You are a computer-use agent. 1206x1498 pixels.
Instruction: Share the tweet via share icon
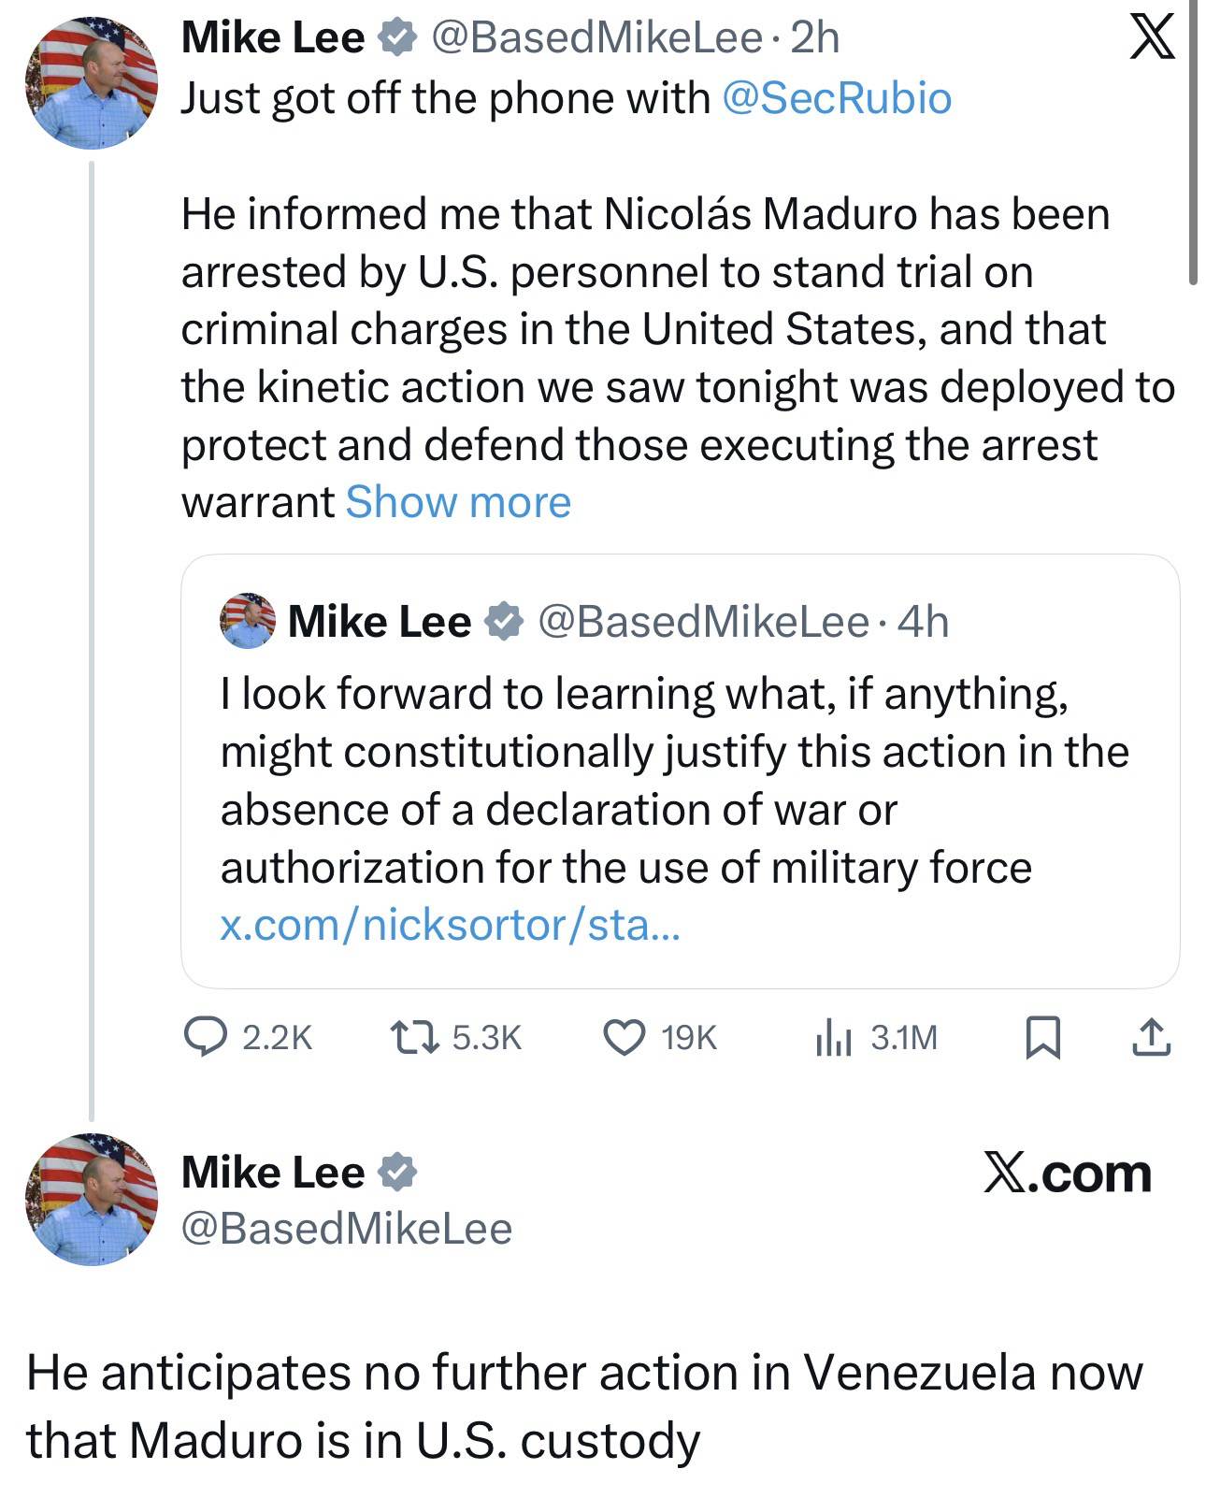(1151, 1037)
